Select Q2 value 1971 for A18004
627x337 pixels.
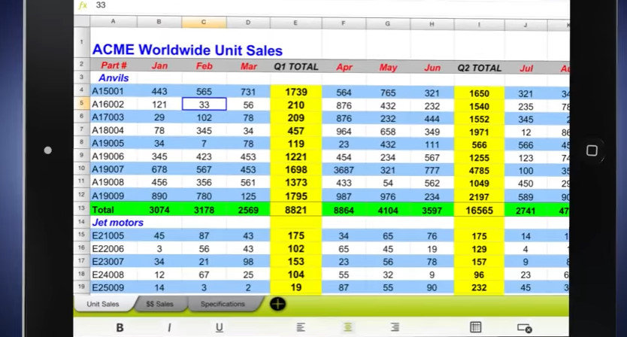coord(479,132)
